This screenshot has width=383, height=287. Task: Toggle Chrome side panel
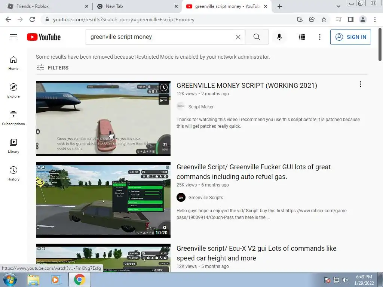[x=351, y=19]
